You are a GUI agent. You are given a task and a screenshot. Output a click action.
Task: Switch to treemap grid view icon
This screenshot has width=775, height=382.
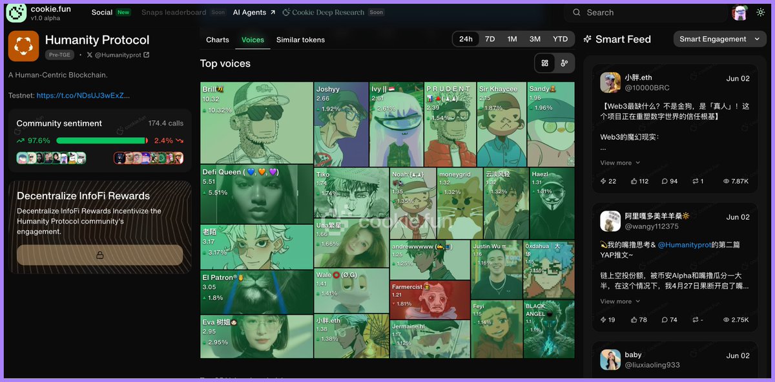pos(545,63)
